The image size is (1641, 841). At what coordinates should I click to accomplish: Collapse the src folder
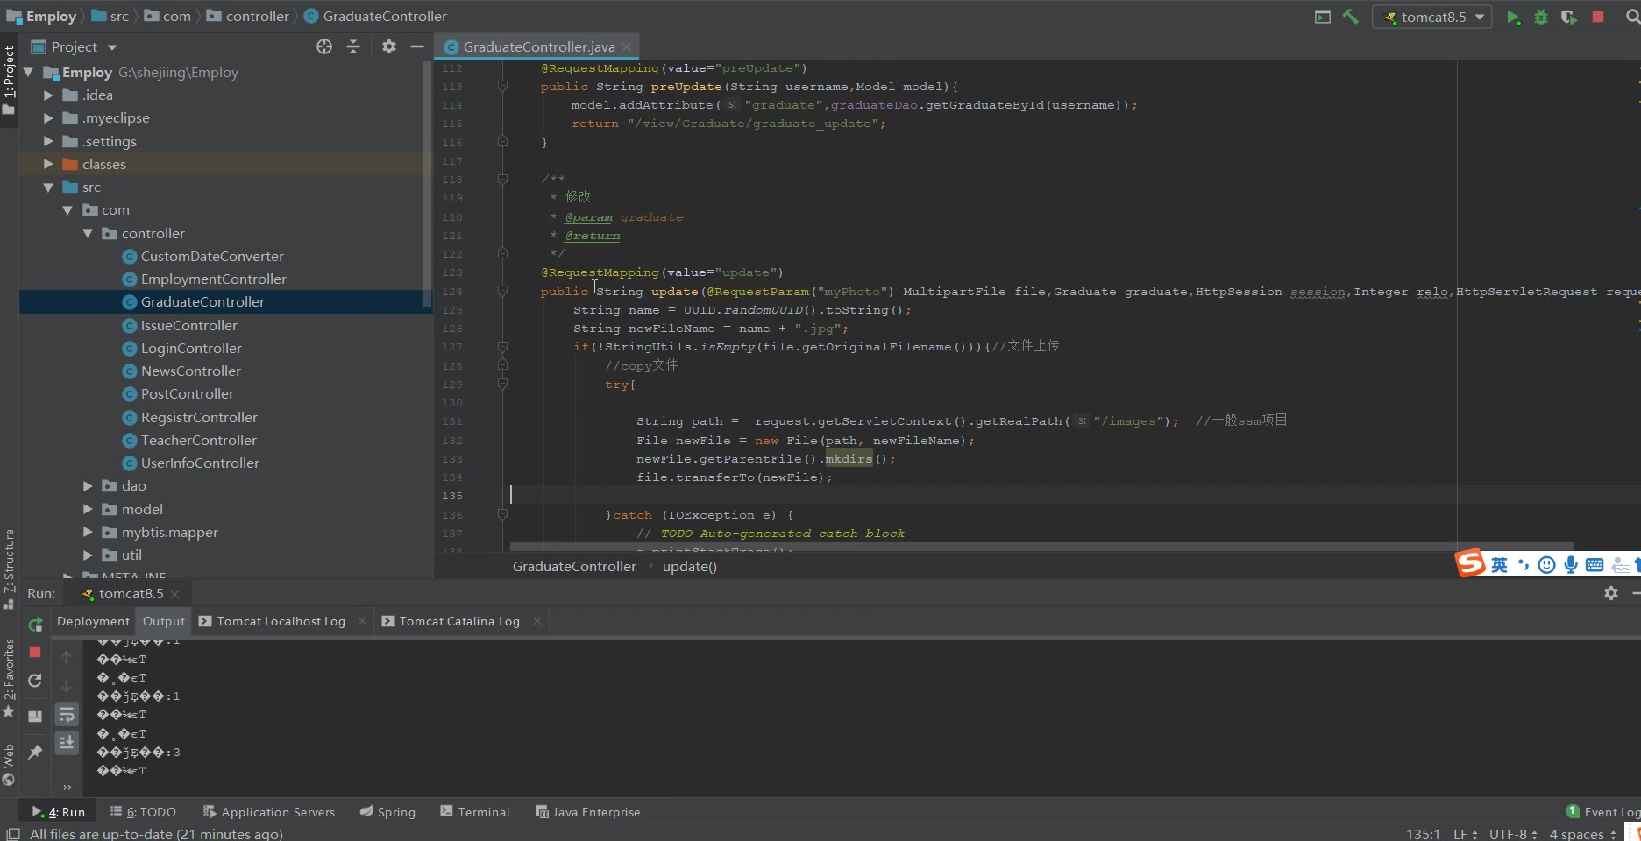pyautogui.click(x=48, y=187)
